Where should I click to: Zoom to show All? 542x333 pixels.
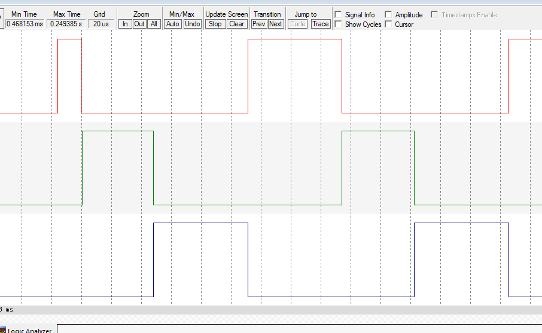click(154, 24)
